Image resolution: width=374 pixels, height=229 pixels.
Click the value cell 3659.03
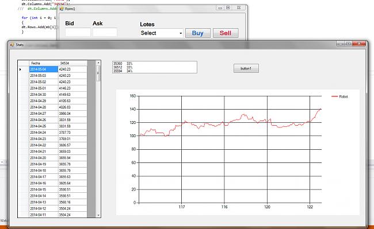click(x=72, y=152)
